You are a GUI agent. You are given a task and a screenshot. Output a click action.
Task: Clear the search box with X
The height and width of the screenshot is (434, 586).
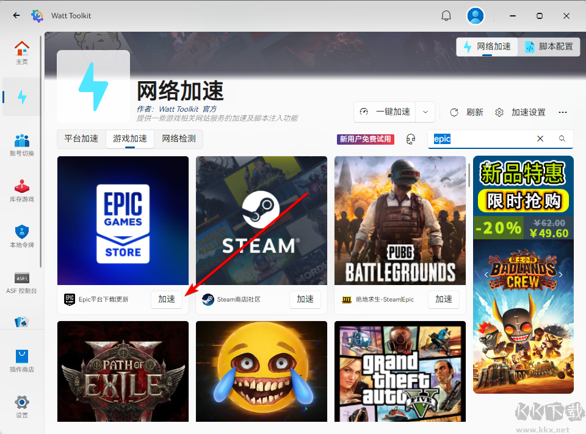click(540, 139)
